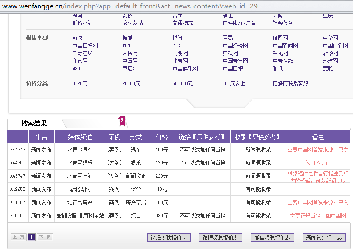
Task: Go to the next page with 下一页
Action: click(45, 238)
